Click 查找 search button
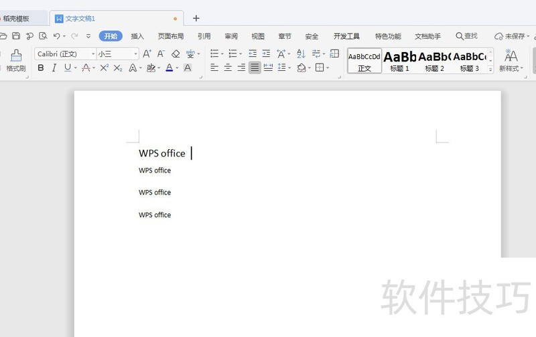536x337 pixels. pyautogui.click(x=466, y=36)
